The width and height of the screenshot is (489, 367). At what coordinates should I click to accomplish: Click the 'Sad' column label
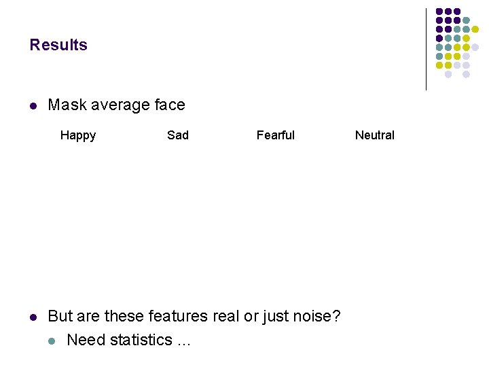(178, 135)
